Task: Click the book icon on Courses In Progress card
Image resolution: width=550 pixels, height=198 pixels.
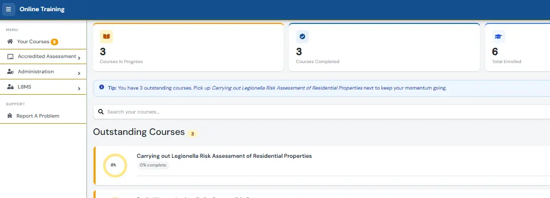Action: tap(106, 36)
